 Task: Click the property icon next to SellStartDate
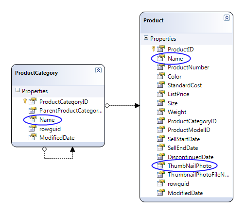[161, 139]
